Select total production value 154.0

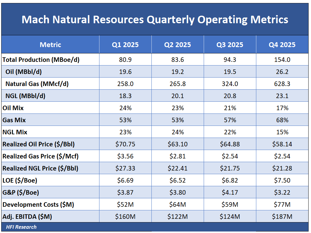tap(282, 60)
